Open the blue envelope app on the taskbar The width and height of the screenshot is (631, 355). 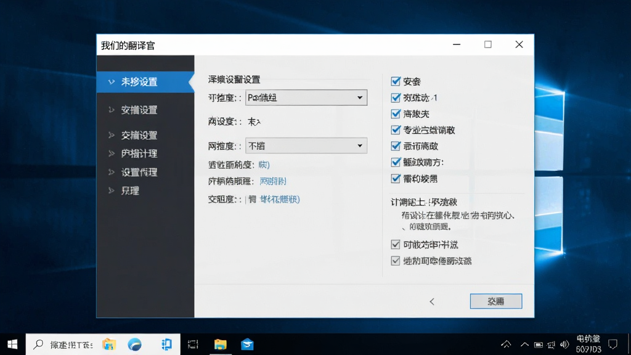click(x=247, y=345)
